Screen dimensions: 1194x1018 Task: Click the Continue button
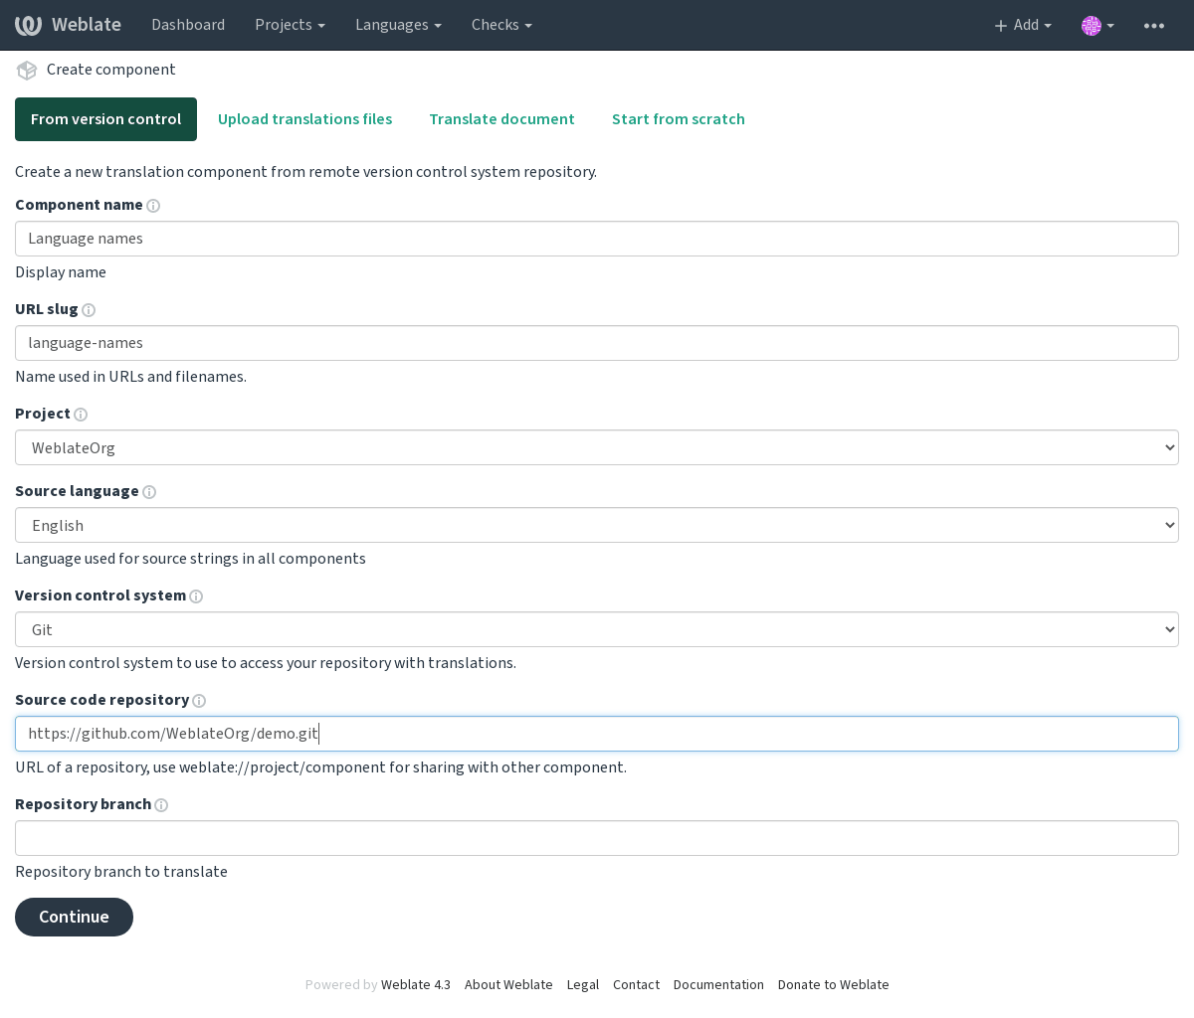click(74, 917)
